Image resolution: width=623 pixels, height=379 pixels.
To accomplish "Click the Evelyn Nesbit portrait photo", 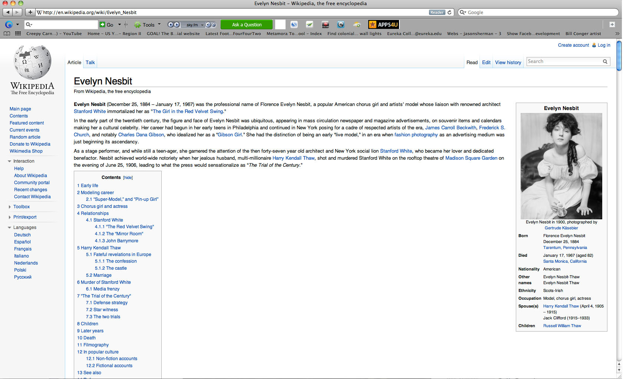I will [x=561, y=166].
